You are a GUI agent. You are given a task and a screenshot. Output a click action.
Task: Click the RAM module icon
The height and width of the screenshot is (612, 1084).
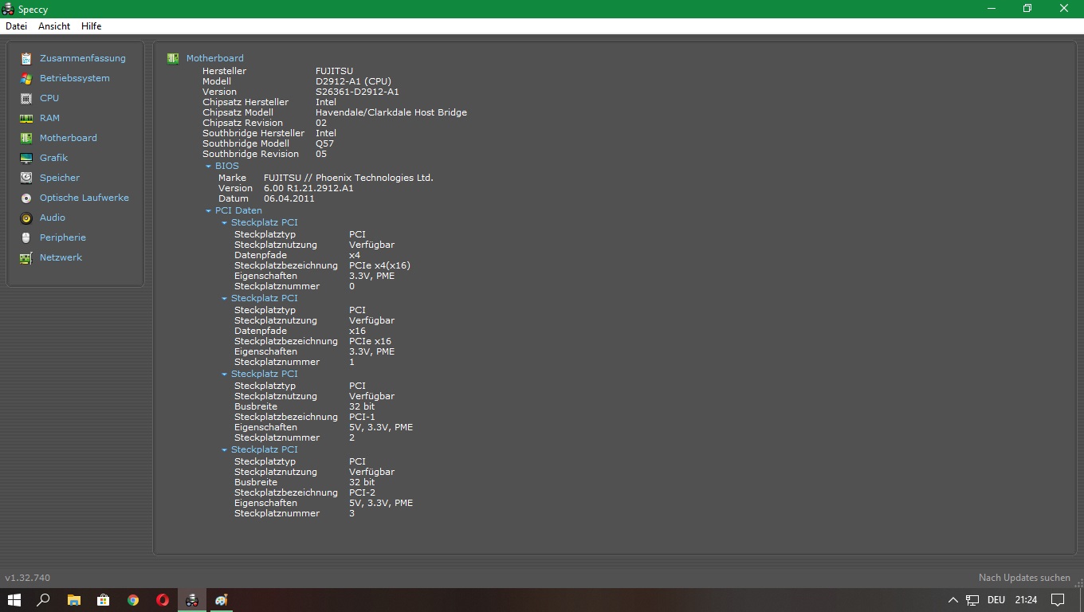[26, 118]
